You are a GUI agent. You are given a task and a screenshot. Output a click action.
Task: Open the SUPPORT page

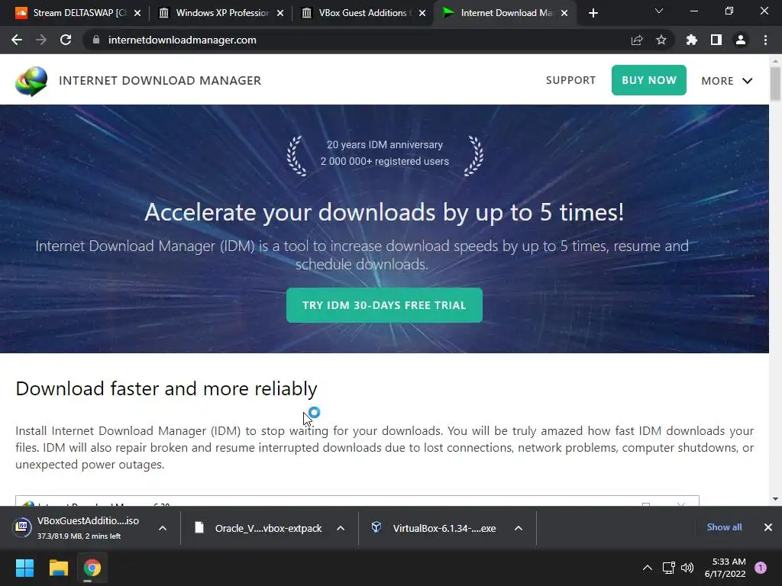click(x=570, y=80)
